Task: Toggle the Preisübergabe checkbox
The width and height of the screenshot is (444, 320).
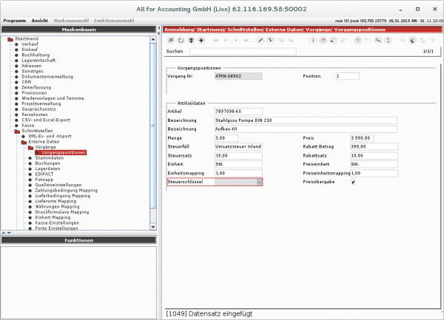Action: (x=353, y=182)
